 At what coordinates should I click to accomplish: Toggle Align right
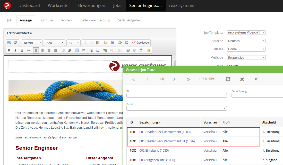pos(49,51)
